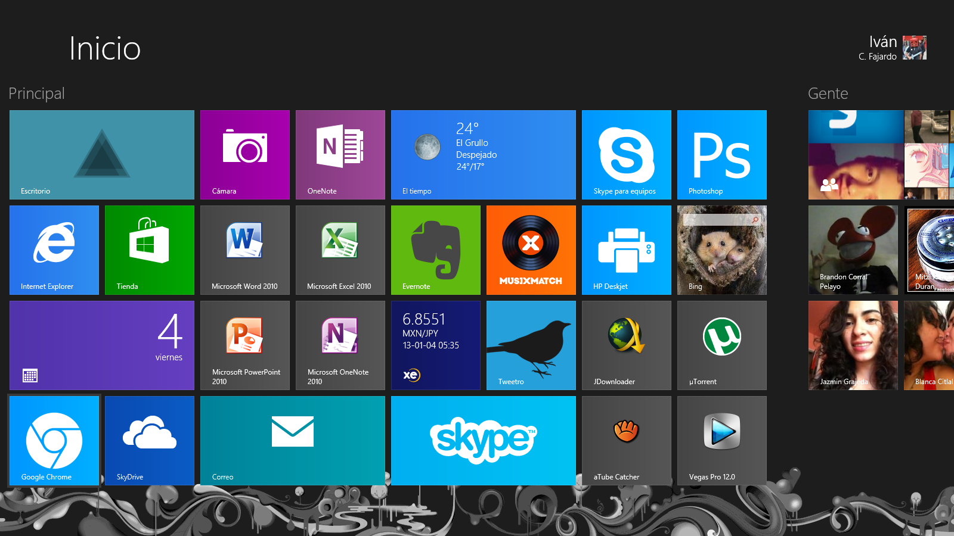Image resolution: width=954 pixels, height=536 pixels.
Task: Open the SkyDrive tile
Action: (x=150, y=441)
